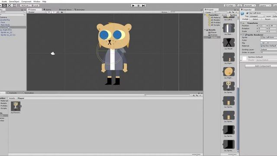This screenshot has width=277, height=156.
Task: Open the Collab dropdown
Action: (x=229, y=6)
